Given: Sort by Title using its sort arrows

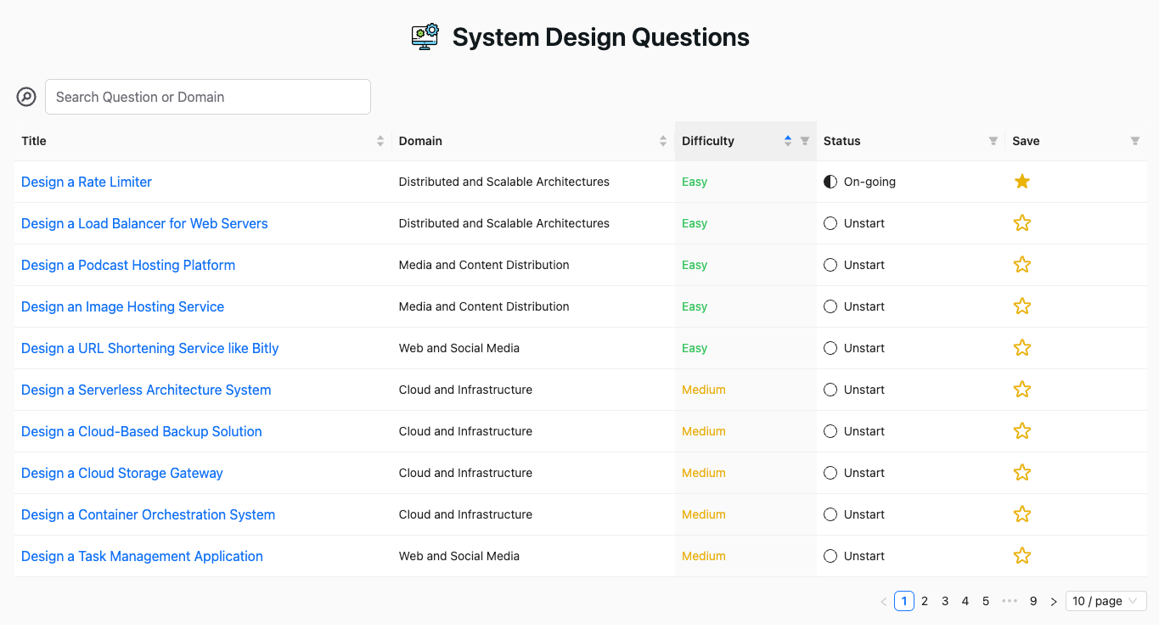Looking at the screenshot, I should coord(380,141).
